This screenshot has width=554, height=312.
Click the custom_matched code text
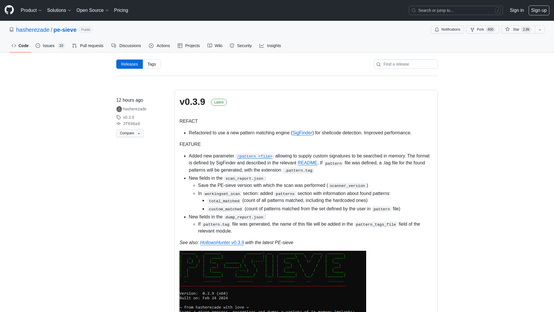click(225, 209)
